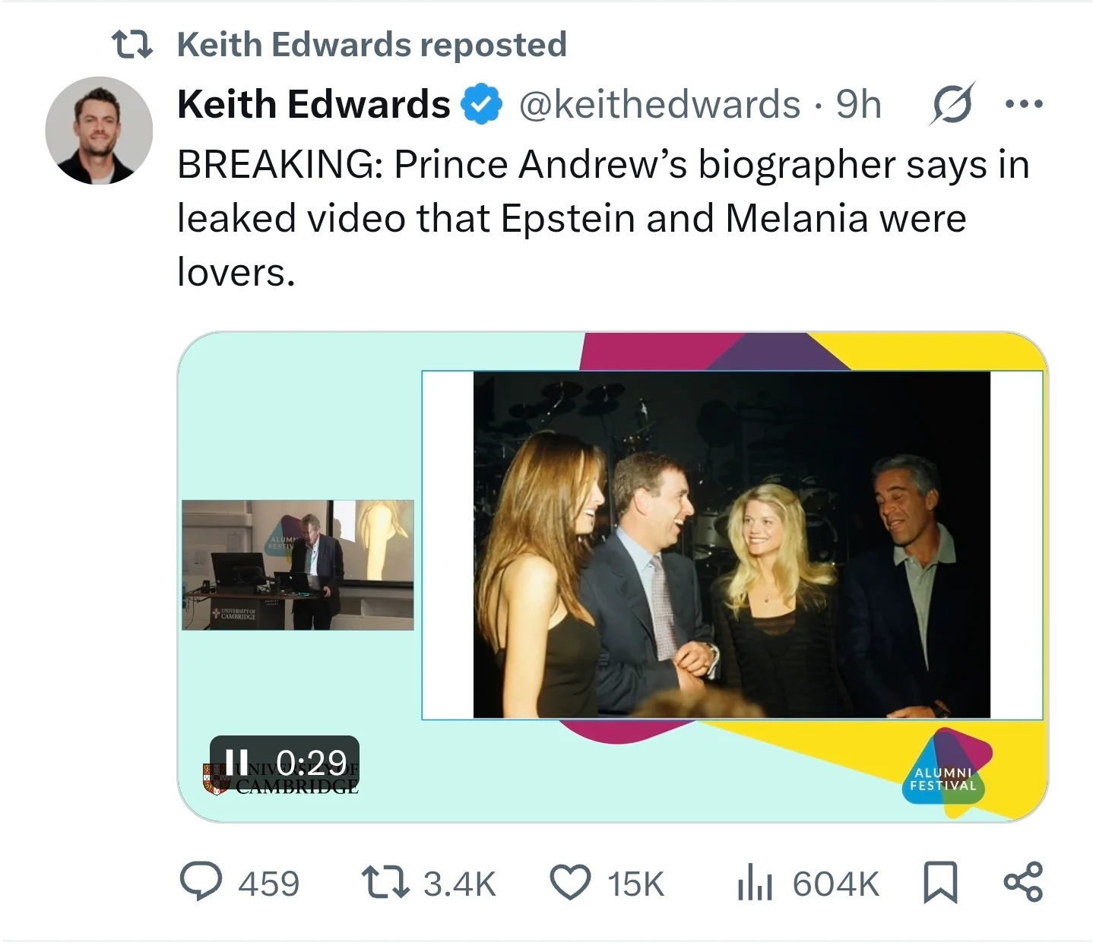The image size is (1093, 952).
Task: Bookmark this post
Action: (x=940, y=882)
